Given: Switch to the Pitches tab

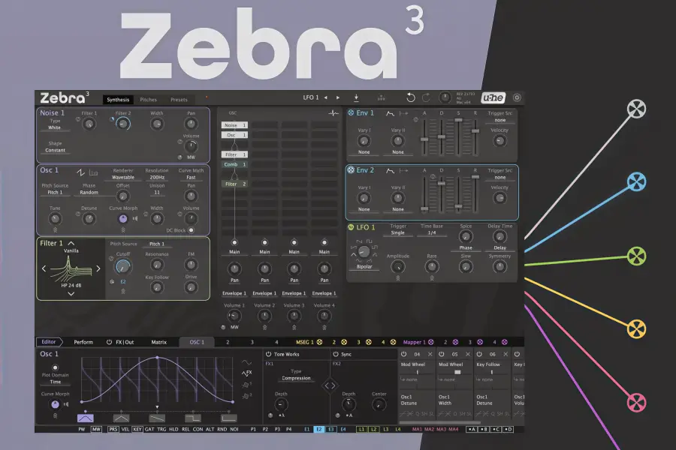Looking at the screenshot, I should tap(148, 100).
